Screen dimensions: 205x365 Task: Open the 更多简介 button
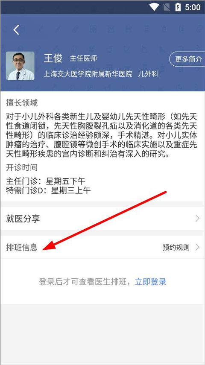tap(187, 59)
